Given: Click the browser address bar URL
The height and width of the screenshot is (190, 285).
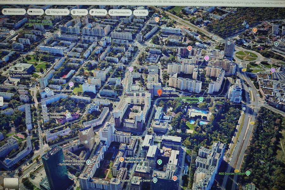Looking at the screenshot, I should (142, 2).
